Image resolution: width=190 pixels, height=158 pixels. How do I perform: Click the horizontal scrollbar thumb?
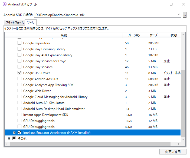pyautogui.click(x=90, y=144)
